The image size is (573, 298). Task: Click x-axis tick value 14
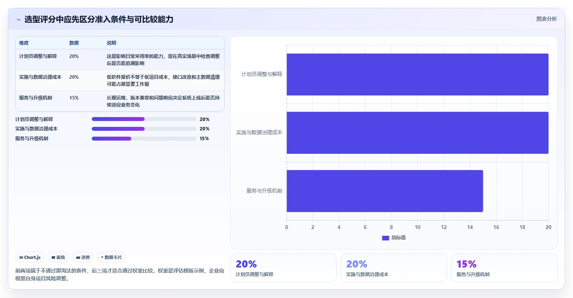click(470, 228)
